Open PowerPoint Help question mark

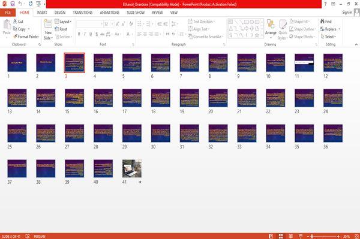point(325,4)
